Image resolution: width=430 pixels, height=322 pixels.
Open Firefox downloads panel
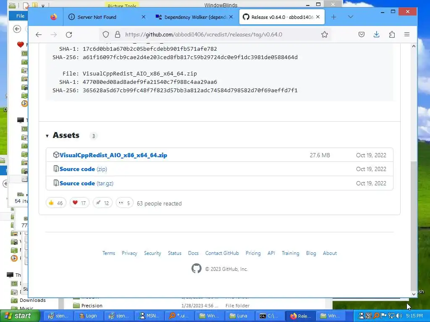pyautogui.click(x=377, y=34)
